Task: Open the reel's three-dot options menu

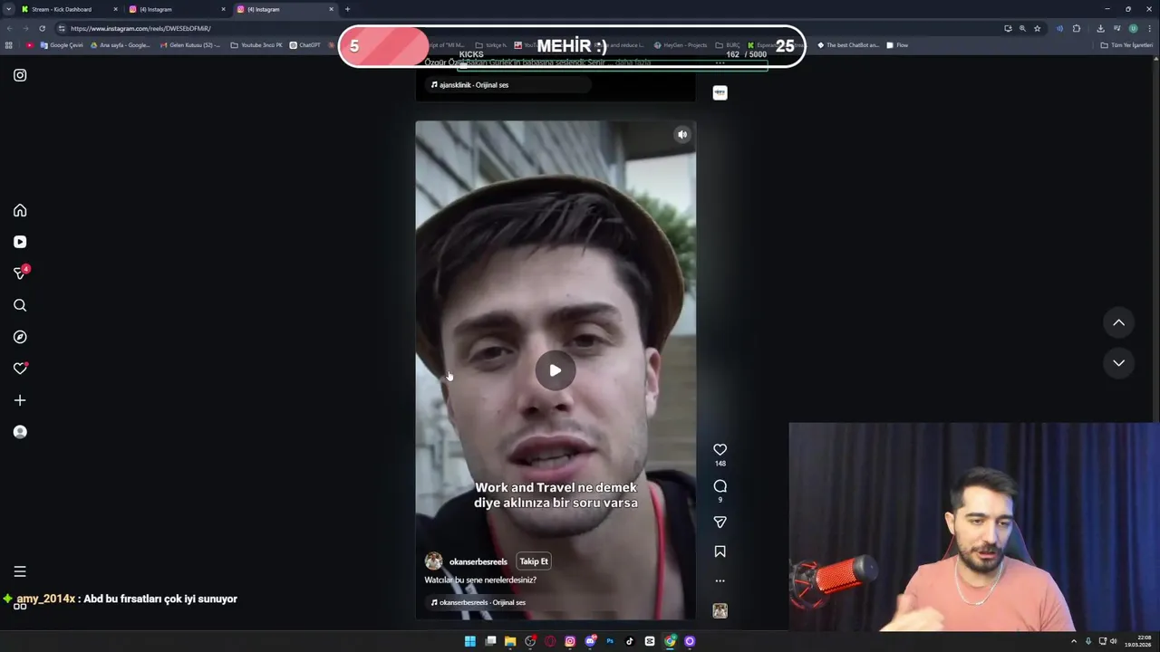Action: click(720, 581)
